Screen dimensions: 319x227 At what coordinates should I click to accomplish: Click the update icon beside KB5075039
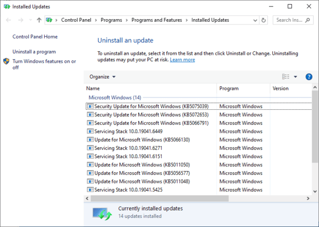click(90, 106)
